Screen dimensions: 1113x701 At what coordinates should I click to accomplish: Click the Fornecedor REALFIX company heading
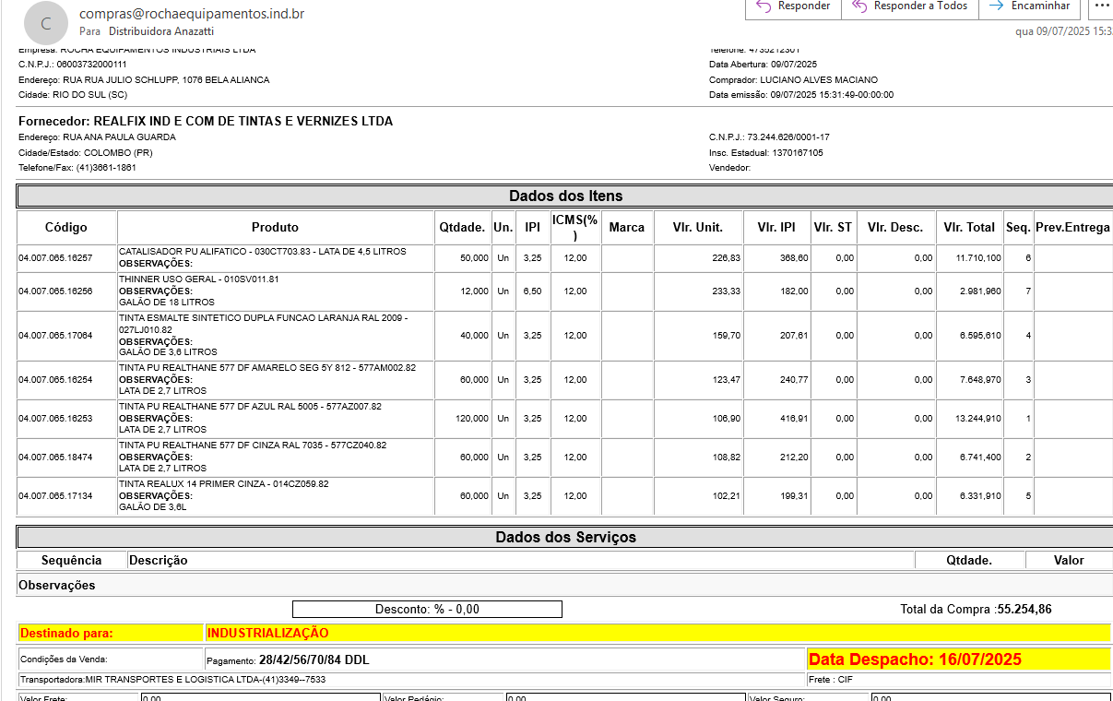click(206, 121)
